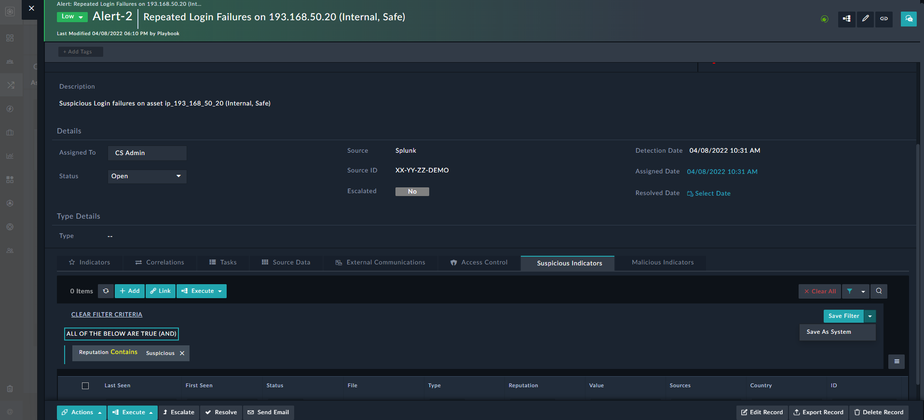Switch to the Correlations tab
Image resolution: width=924 pixels, height=420 pixels.
click(160, 262)
